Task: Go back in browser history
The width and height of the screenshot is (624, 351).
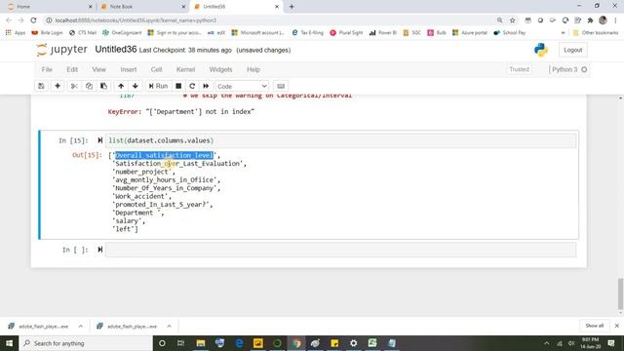Action: pos(9,20)
